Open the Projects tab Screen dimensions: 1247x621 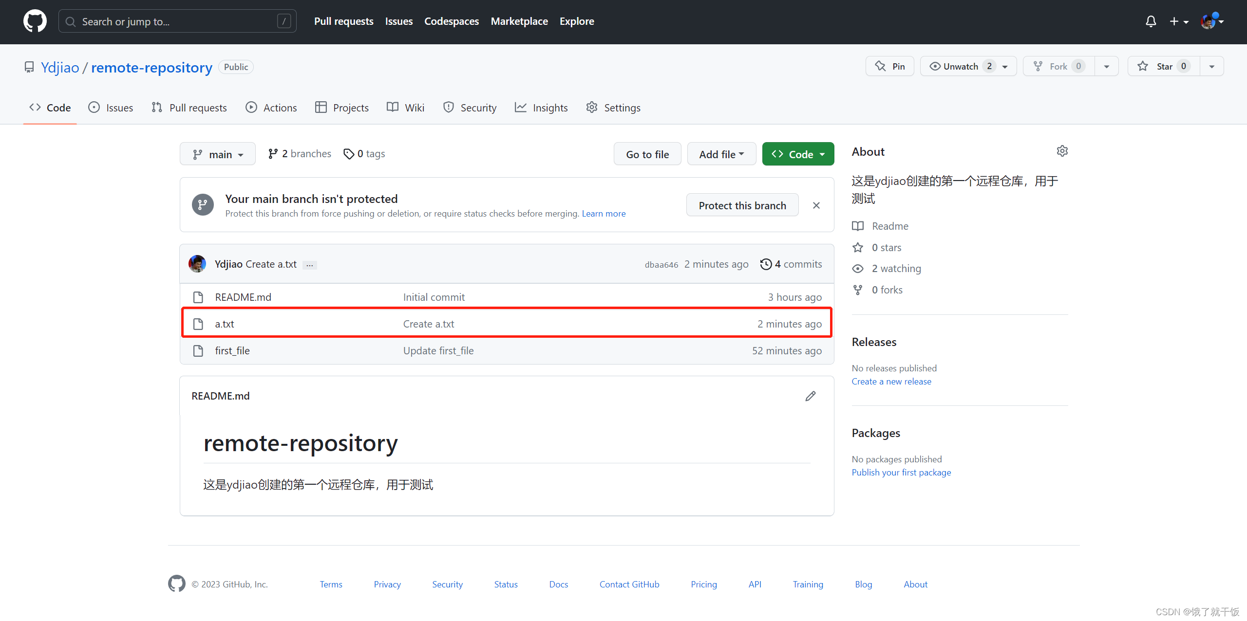pos(342,108)
